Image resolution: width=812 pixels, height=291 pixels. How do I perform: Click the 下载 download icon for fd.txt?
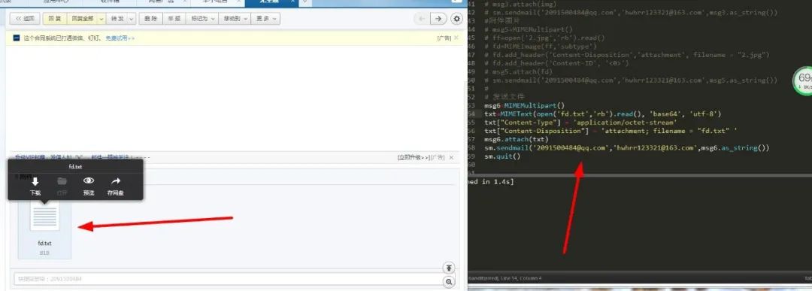pyautogui.click(x=35, y=182)
